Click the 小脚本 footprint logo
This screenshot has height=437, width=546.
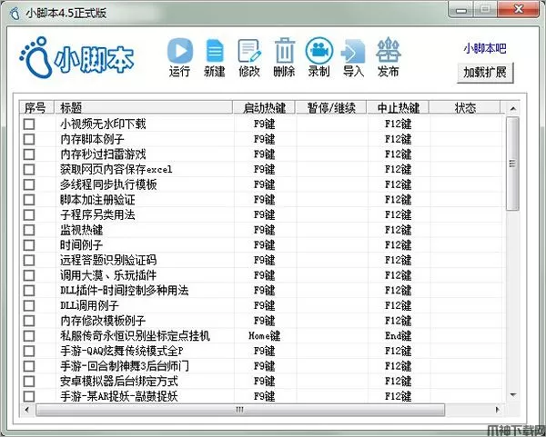[76, 58]
